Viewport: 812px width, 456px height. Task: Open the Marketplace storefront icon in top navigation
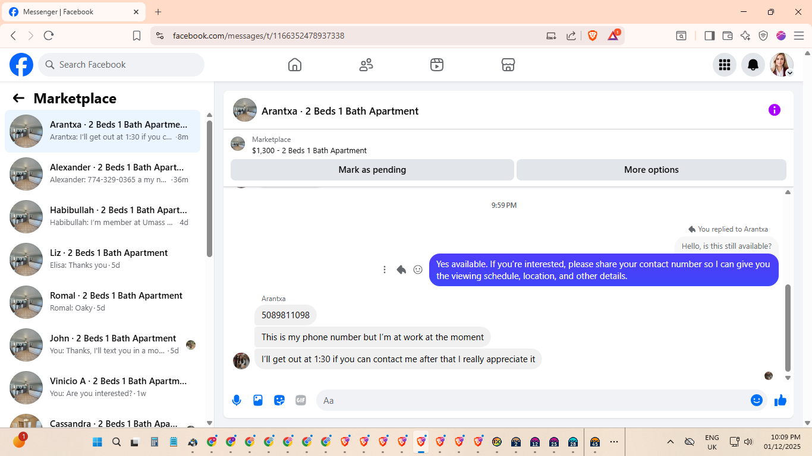click(508, 65)
